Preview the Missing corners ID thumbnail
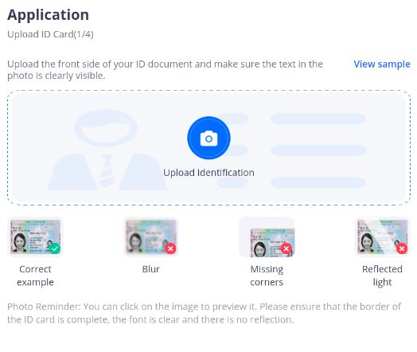 click(x=267, y=237)
